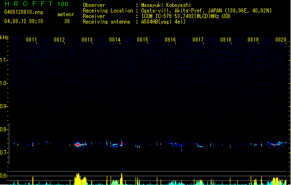Click the 0.8 kHz axis label
The height and width of the screenshot is (185, 291).
click(4, 129)
